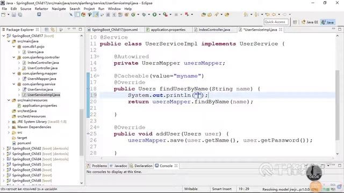Click the Save All toolbar icon

[20, 14]
